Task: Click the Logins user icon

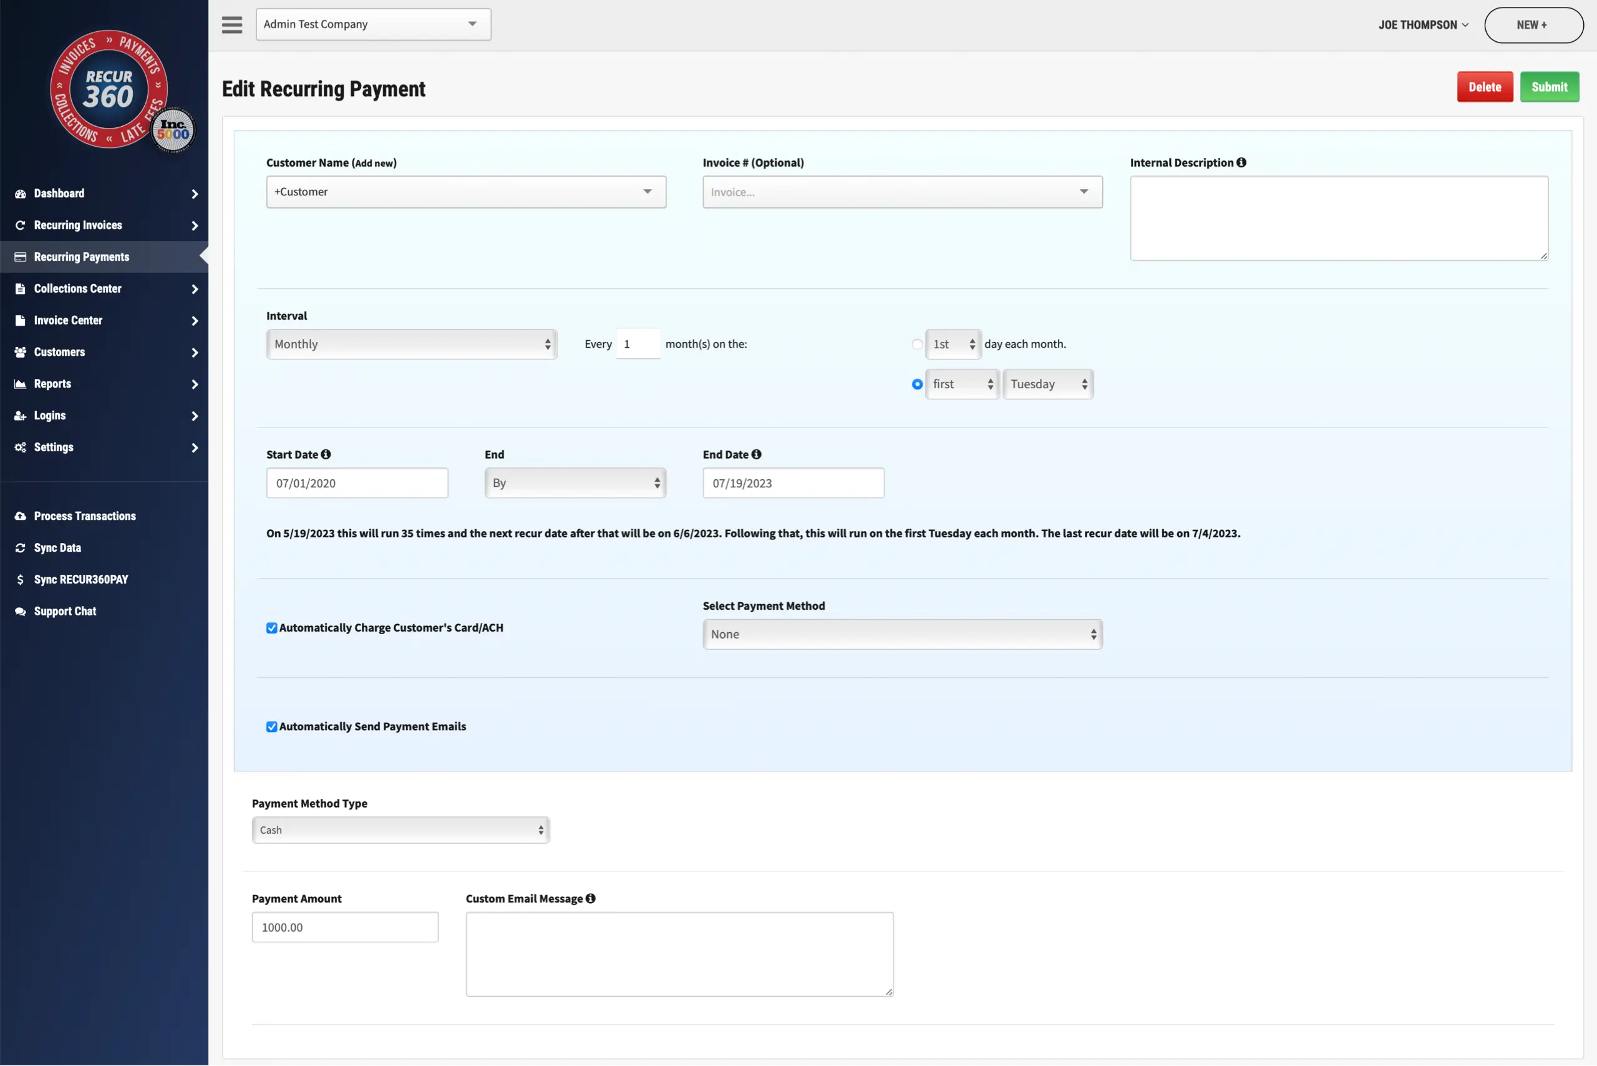Action: coord(21,416)
